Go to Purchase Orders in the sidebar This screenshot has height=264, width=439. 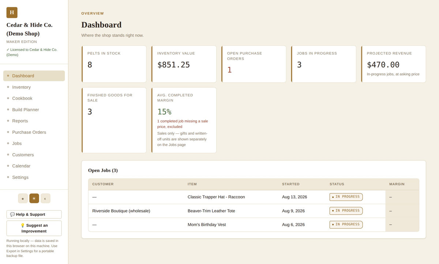[34, 132]
